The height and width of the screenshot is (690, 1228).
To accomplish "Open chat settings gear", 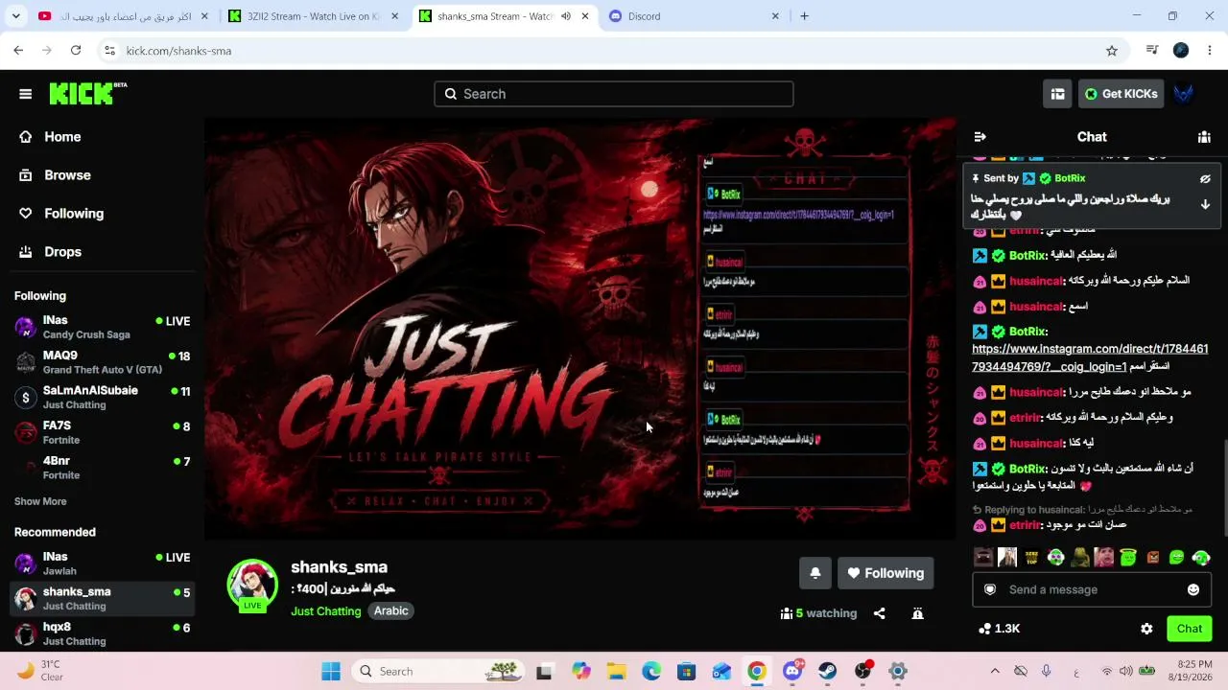I will tap(1146, 629).
